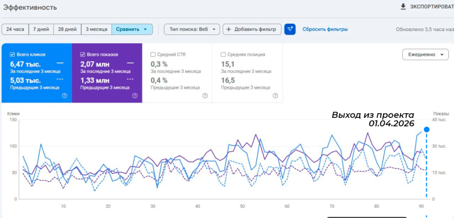Click the blue end-point marker on chart

pyautogui.click(x=427, y=129)
